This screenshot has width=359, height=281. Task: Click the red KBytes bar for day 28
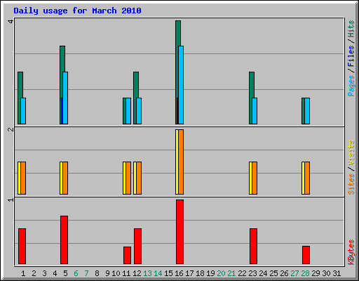[x=306, y=255]
